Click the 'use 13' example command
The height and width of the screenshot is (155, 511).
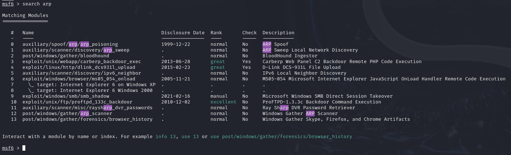click(190, 137)
